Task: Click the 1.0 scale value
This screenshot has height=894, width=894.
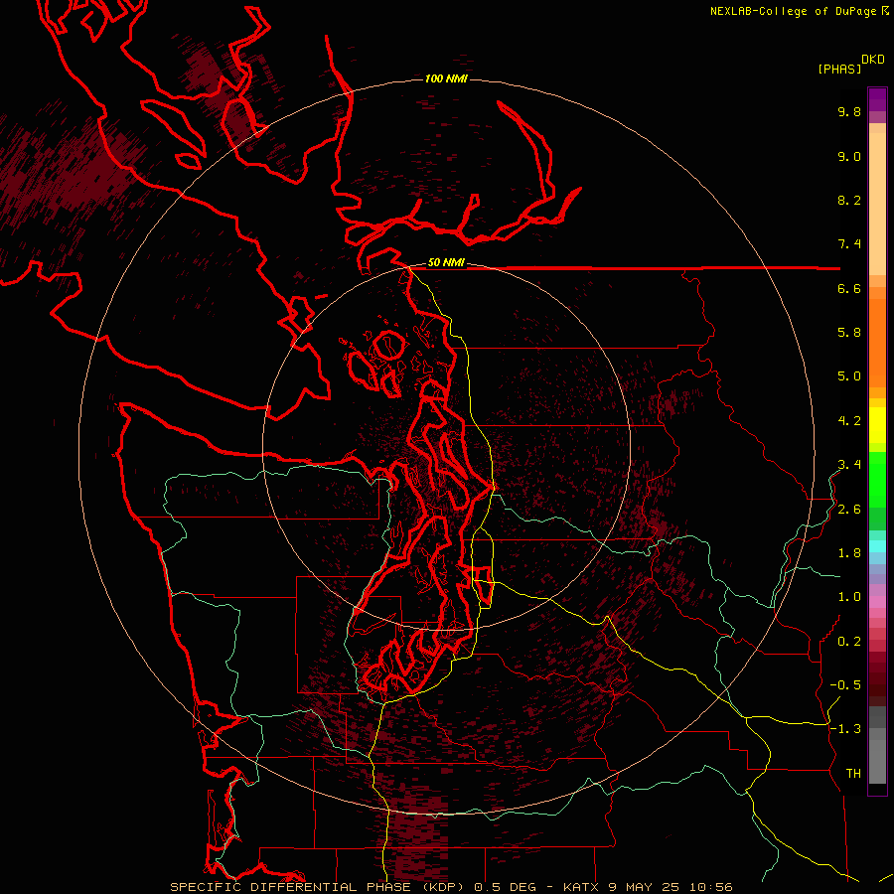Action: [849, 597]
